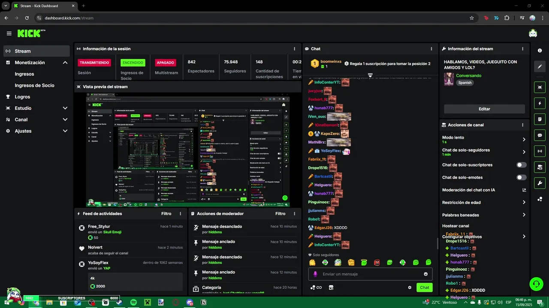This screenshot has width=549, height=308.
Task: Open Ingresos de Socio in sidebar
Action: (34, 86)
